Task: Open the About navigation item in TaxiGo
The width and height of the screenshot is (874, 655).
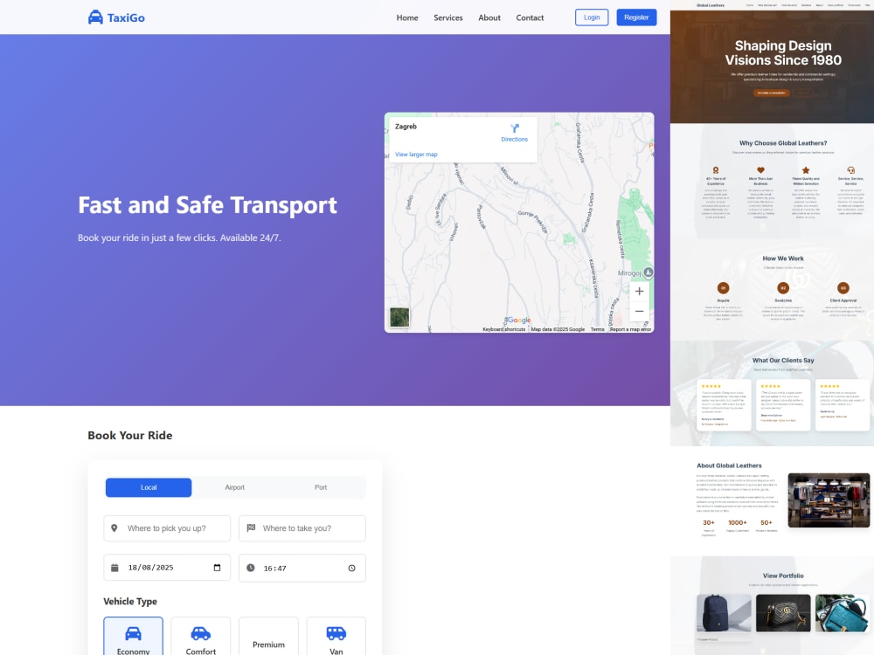Action: 489,17
